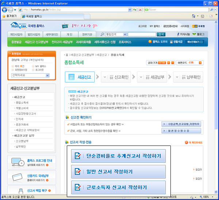Click 원천징수영수증 button
The width and height of the screenshot is (219, 200).
click(181, 131)
